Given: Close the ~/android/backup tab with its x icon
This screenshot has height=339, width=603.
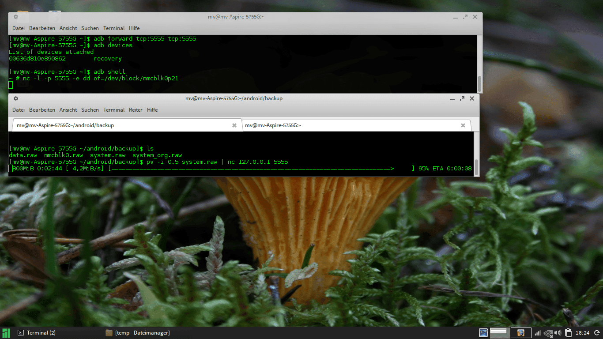Looking at the screenshot, I should click(x=234, y=125).
